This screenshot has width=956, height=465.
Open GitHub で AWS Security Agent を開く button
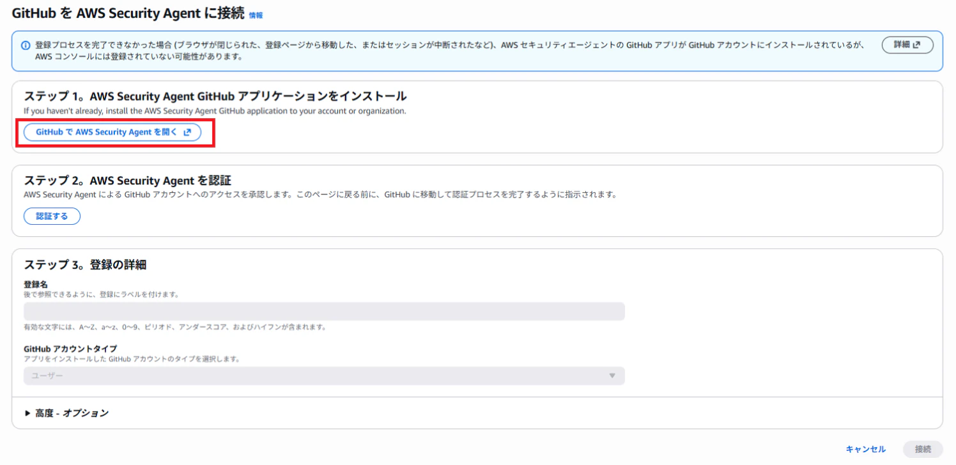[112, 132]
